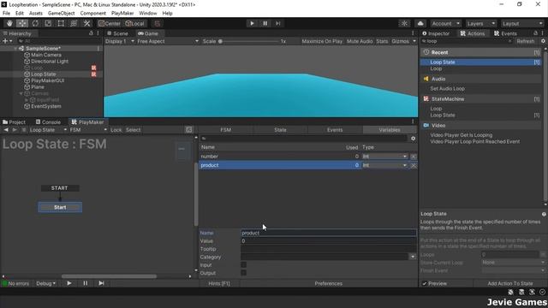Click the Hierarchy create plus button
548x308 pixels.
(7, 41)
